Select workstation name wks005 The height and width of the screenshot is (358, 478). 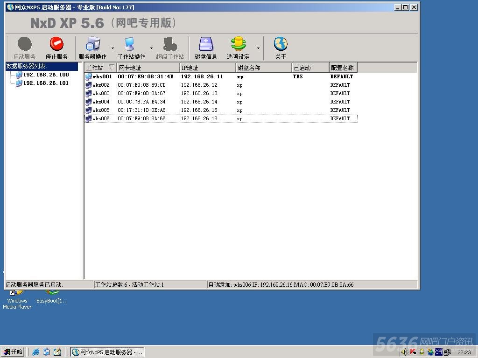(101, 110)
